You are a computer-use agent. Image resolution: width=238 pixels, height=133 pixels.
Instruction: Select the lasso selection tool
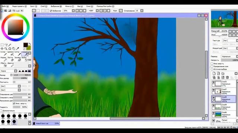pyautogui.click(x=6, y=45)
